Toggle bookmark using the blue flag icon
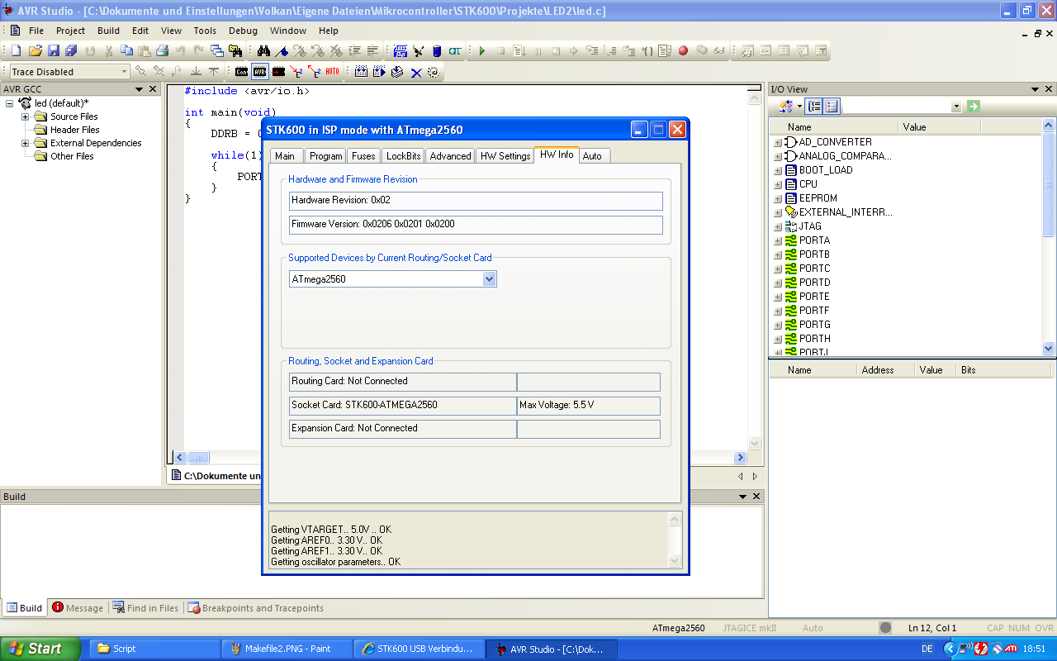Viewport: 1057px width, 661px height. pyautogui.click(x=282, y=50)
